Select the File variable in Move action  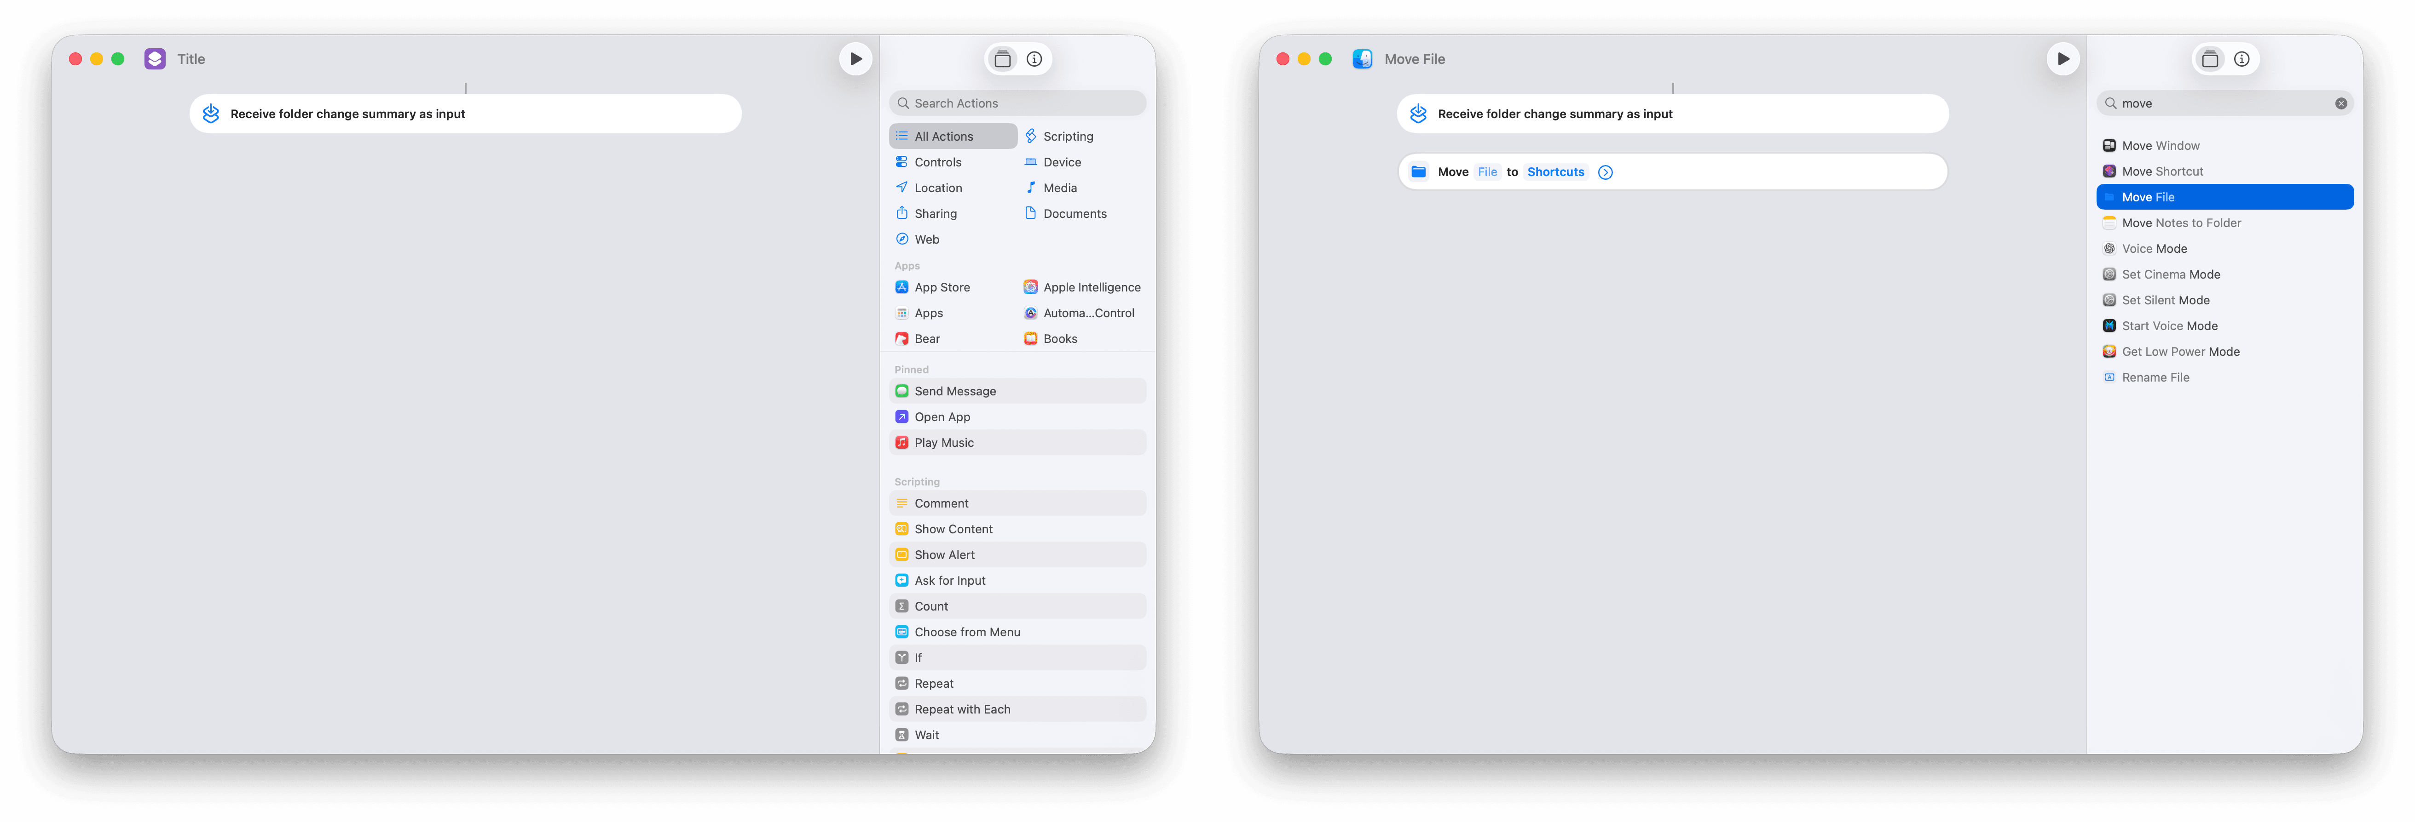[x=1487, y=172]
